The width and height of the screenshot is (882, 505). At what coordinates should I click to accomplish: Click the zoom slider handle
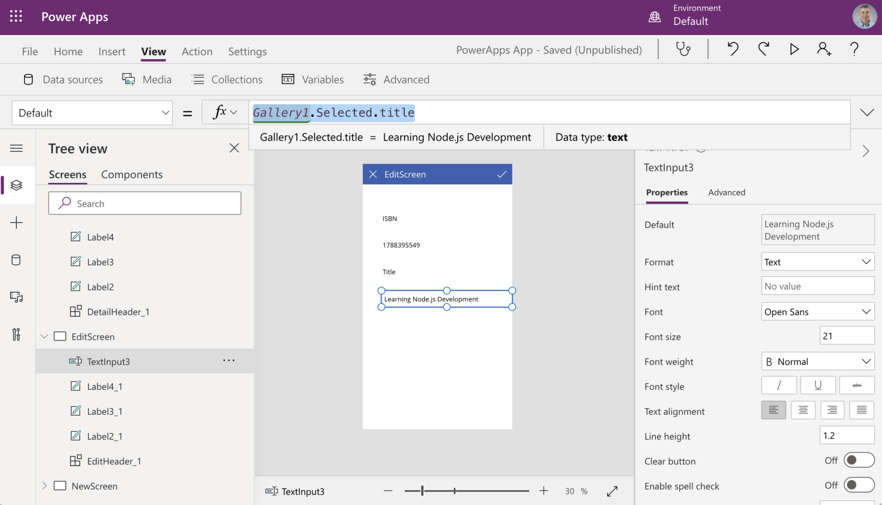(422, 491)
